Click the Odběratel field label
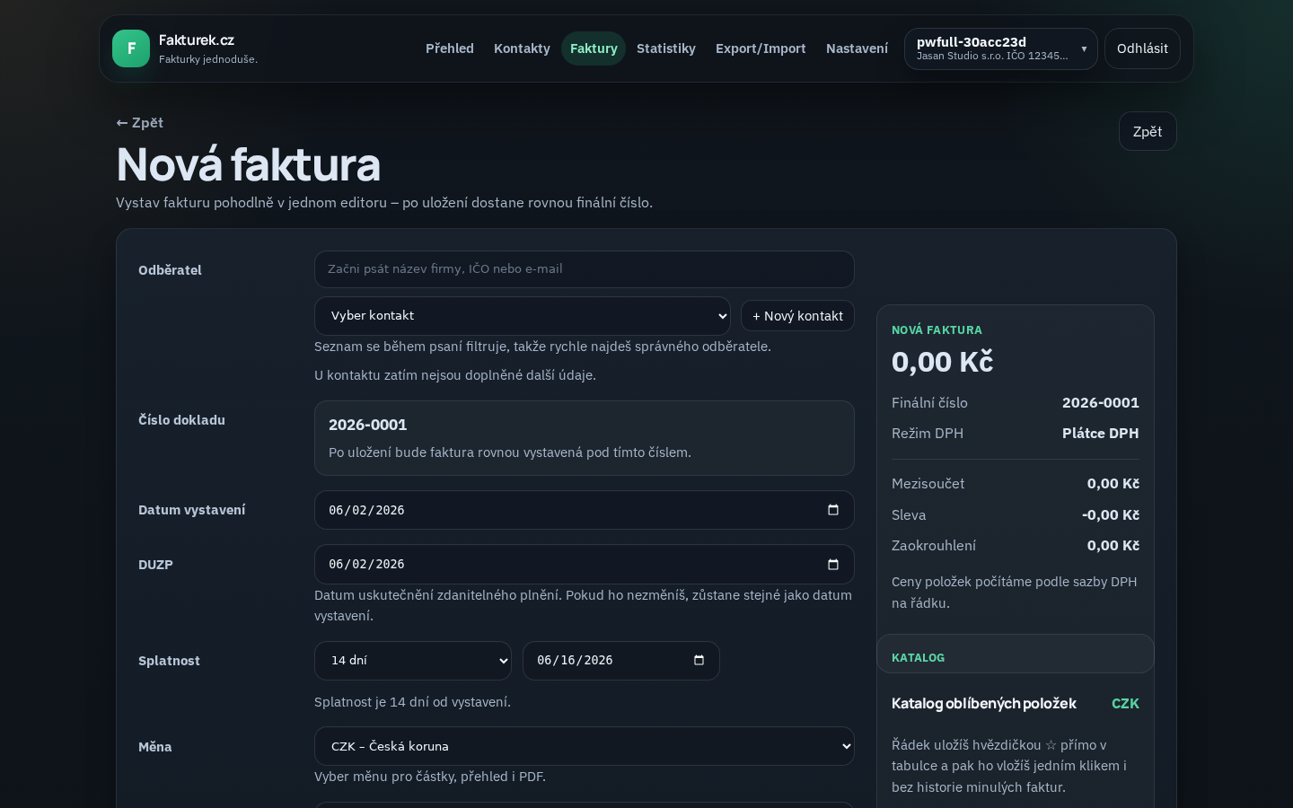Image resolution: width=1293 pixels, height=808 pixels. click(x=170, y=270)
